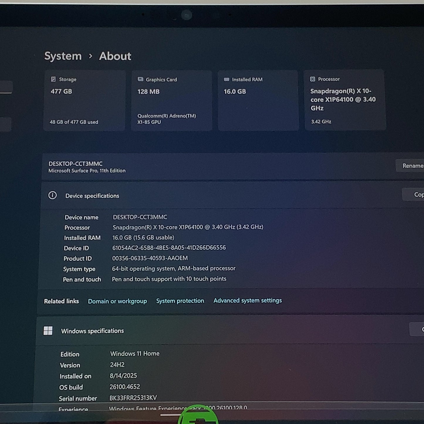Select the Installed on date 8/14/2025
Viewport: 424px width, 424px height.
click(123, 376)
